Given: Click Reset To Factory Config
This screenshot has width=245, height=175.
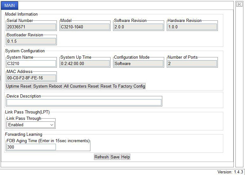Looking at the screenshot, I should (x=123, y=86).
